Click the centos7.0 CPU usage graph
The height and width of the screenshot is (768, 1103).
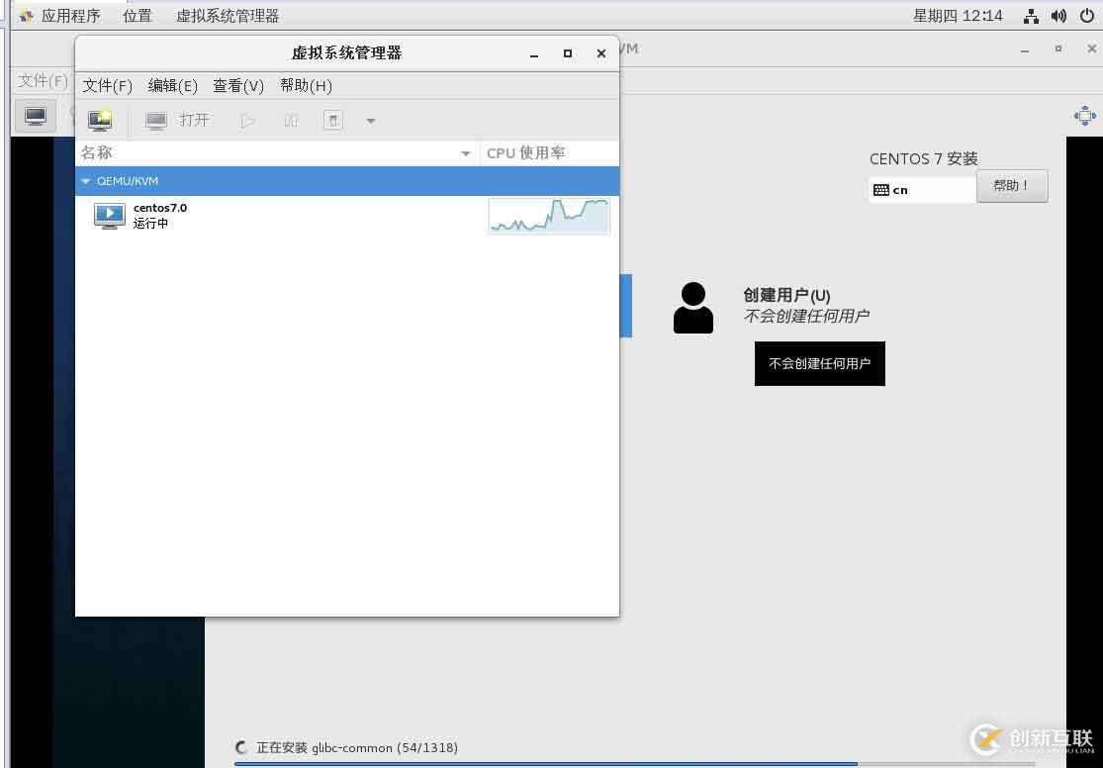[549, 216]
